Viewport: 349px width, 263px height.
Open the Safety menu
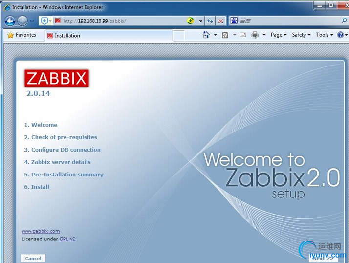pyautogui.click(x=301, y=35)
